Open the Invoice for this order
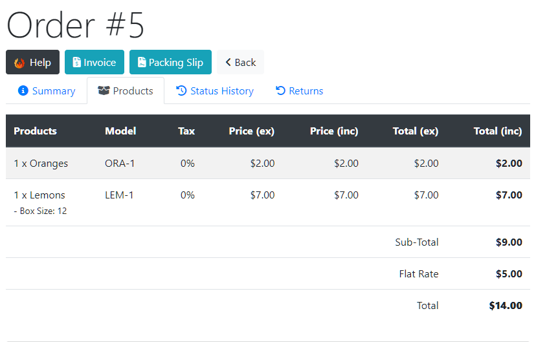 95,62
